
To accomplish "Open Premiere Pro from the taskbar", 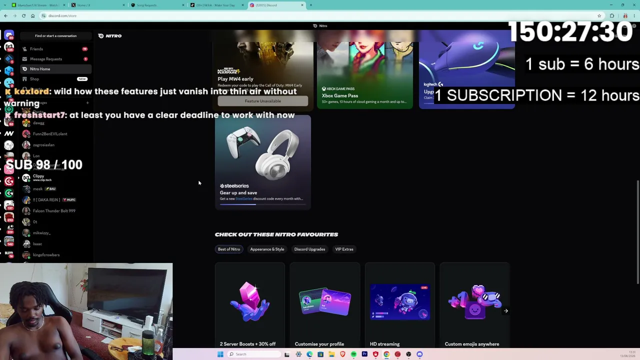I will 364,354.
